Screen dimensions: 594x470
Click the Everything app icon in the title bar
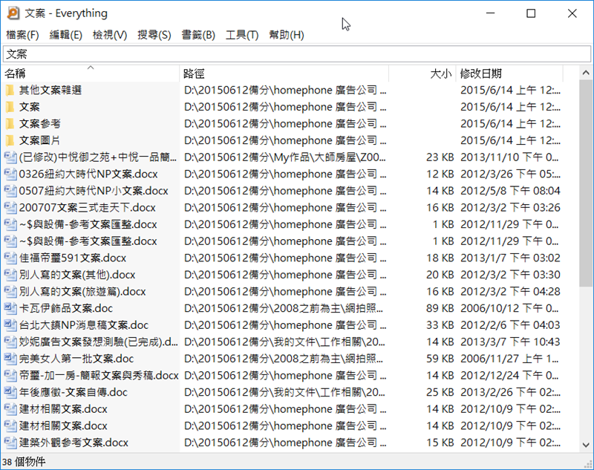[13, 13]
